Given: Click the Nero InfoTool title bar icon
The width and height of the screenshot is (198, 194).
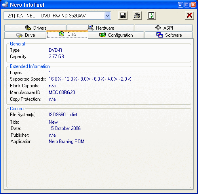Looking at the screenshot, I should click(5, 5).
